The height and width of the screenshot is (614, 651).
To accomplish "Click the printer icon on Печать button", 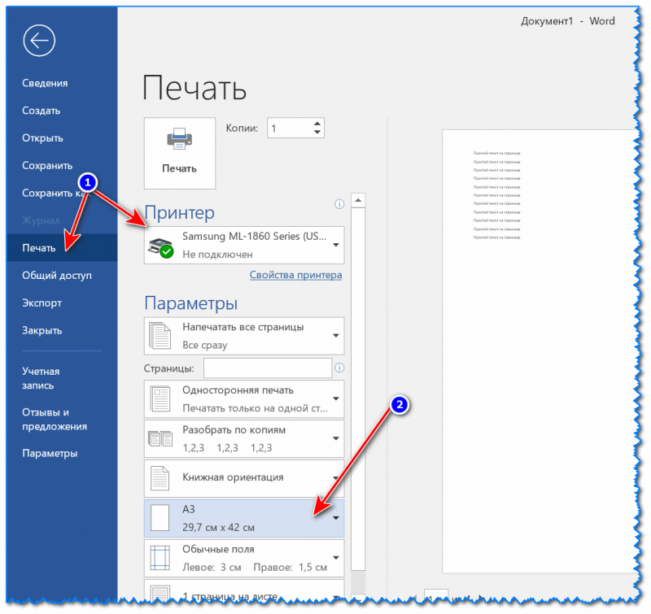I will 179,139.
